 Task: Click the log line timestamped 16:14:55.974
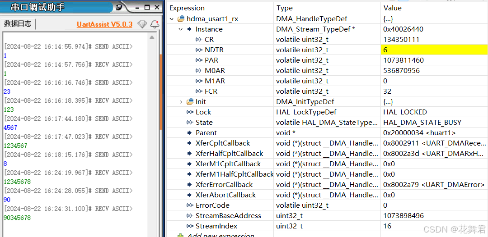(68, 46)
